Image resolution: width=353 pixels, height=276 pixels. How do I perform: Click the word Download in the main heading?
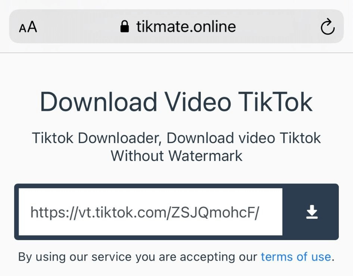(99, 102)
